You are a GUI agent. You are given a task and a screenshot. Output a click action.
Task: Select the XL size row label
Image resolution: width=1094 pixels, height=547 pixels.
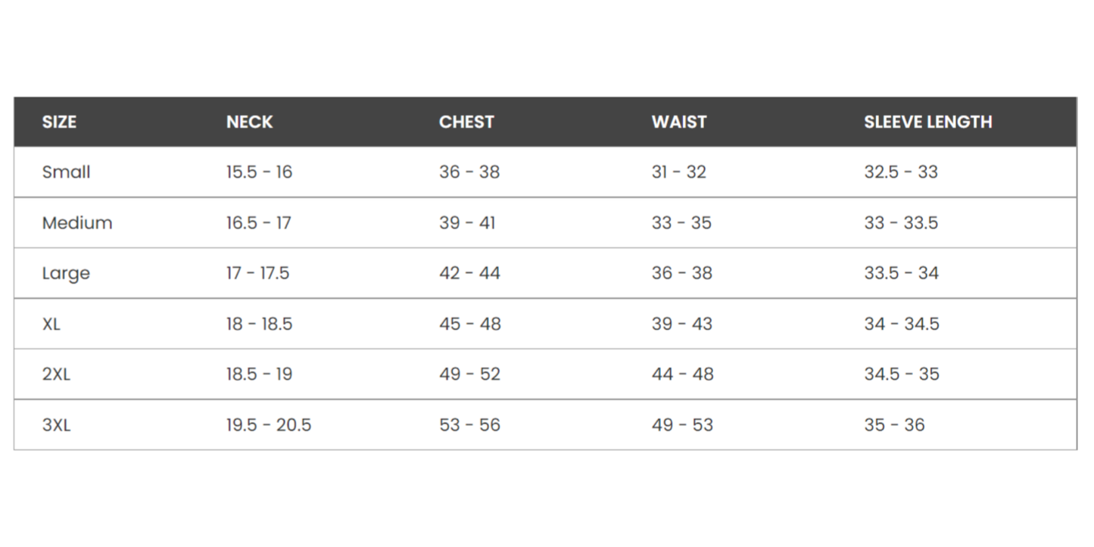[x=51, y=324]
